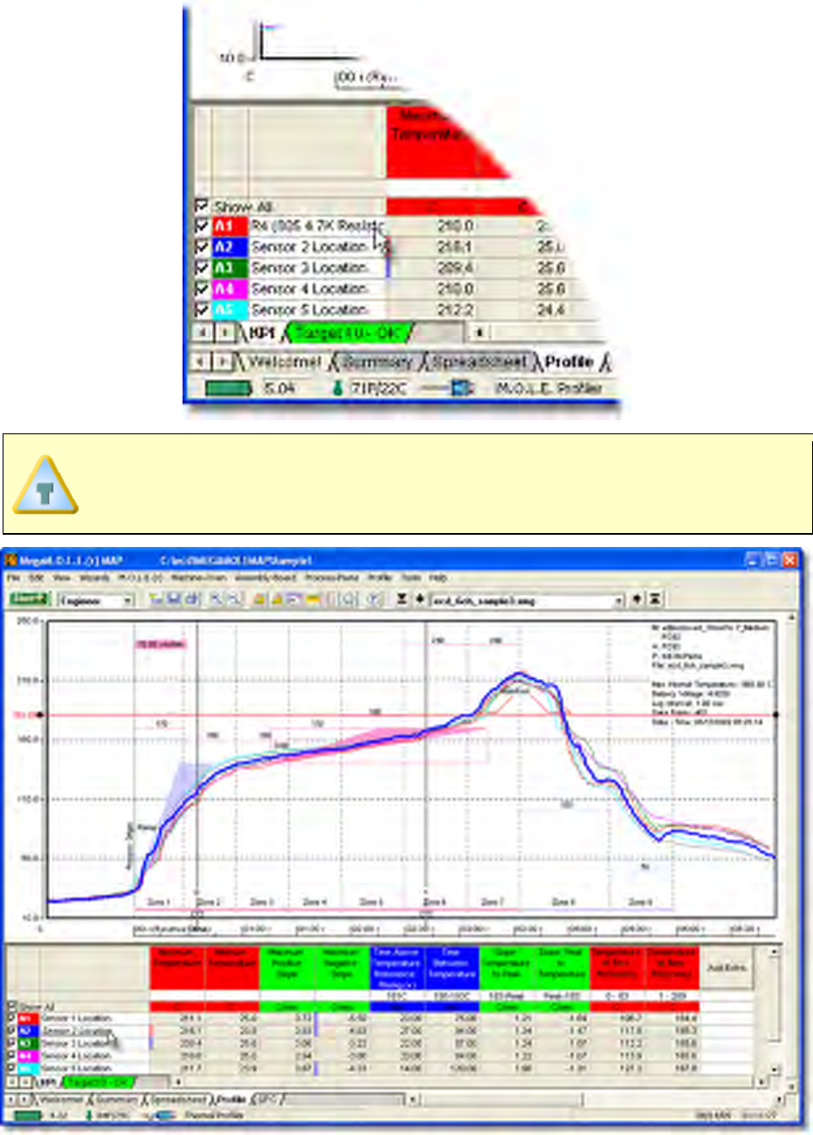This screenshot has height=1135, width=813.
Task: Toggle Sensor 1 Location checkbox in full window
Action: (12, 1019)
